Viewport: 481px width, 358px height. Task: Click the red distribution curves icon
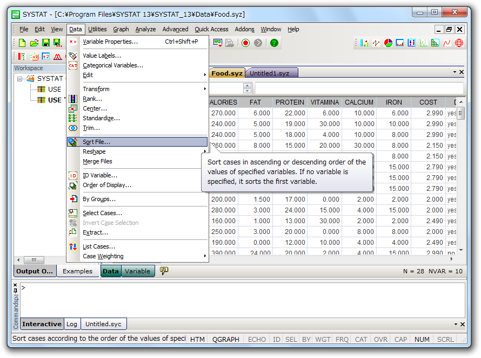point(58,57)
